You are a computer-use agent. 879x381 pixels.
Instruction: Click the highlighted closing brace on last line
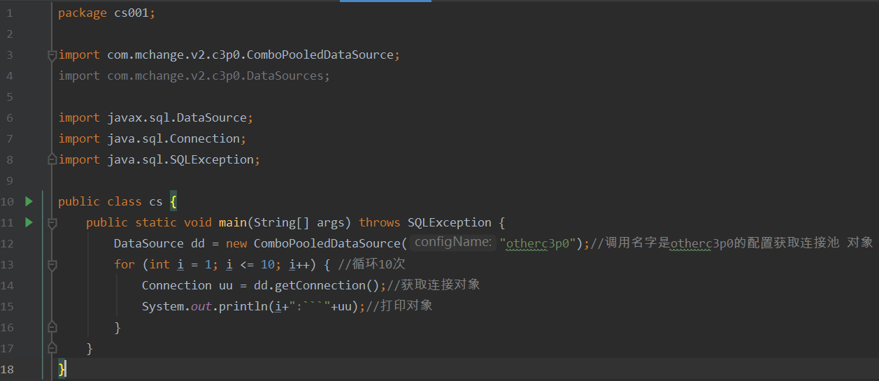[62, 369]
